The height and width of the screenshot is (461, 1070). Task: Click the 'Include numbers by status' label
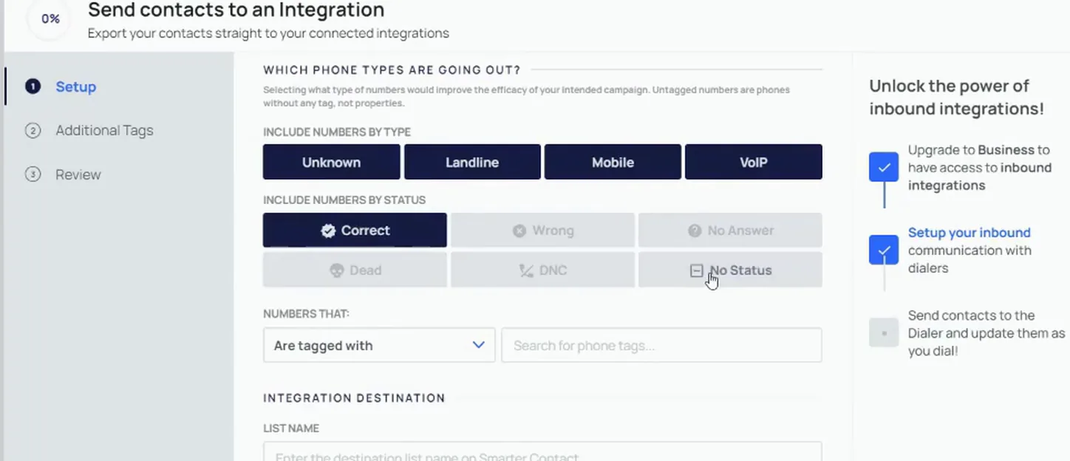[344, 200]
